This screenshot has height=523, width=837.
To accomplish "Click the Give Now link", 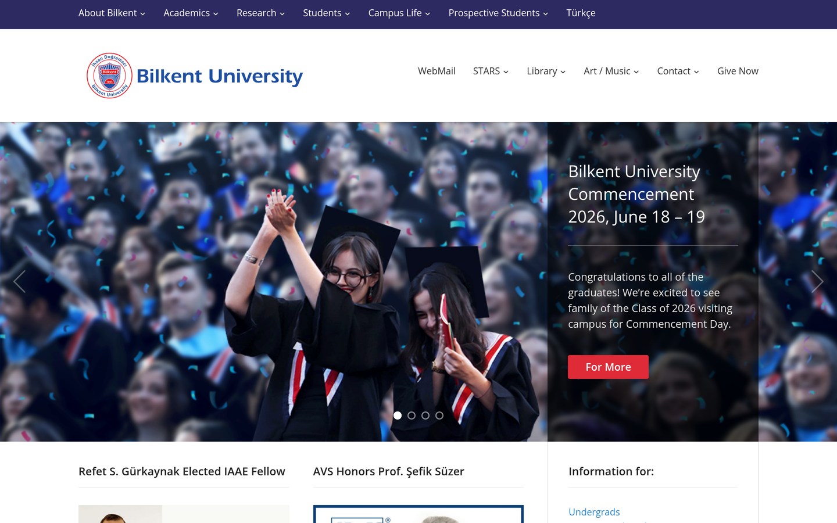I will [738, 71].
